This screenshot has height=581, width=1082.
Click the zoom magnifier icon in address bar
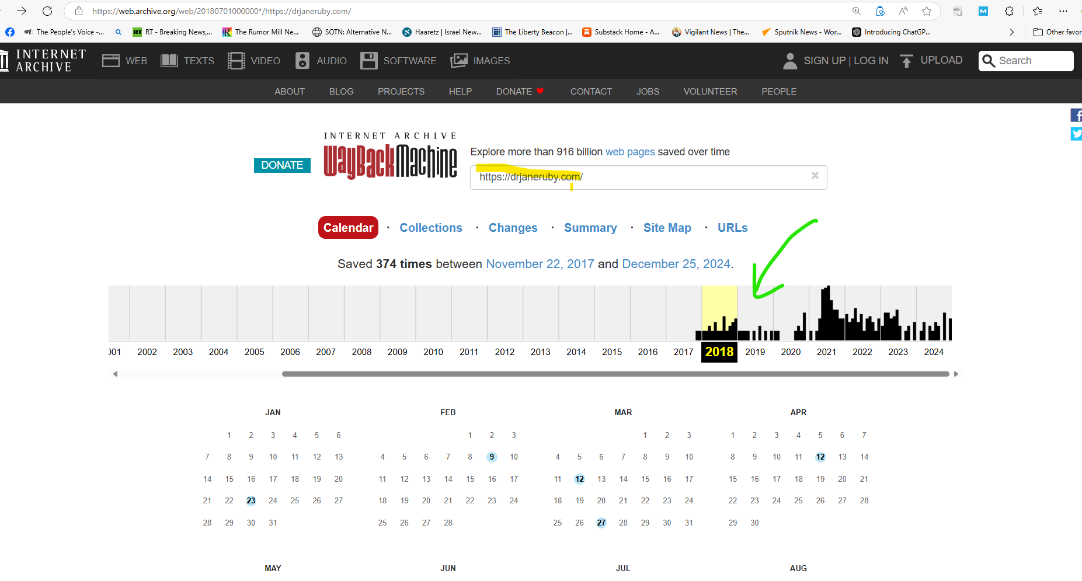pyautogui.click(x=857, y=11)
